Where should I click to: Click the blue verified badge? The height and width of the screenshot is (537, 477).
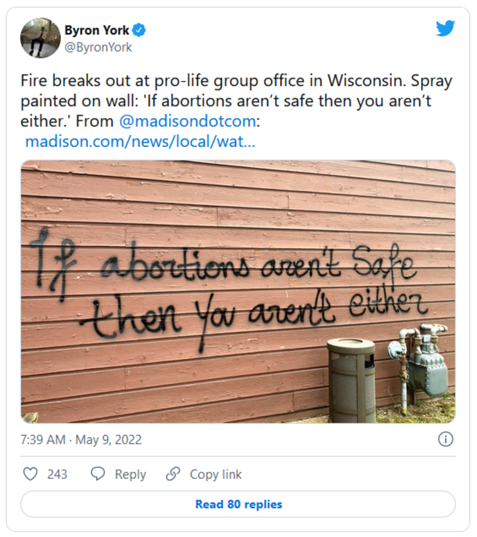click(x=140, y=31)
